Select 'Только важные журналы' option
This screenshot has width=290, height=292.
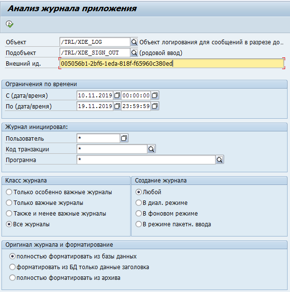pyautogui.click(x=9, y=202)
